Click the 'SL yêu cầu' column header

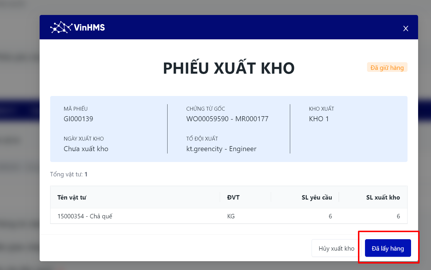pyautogui.click(x=317, y=198)
